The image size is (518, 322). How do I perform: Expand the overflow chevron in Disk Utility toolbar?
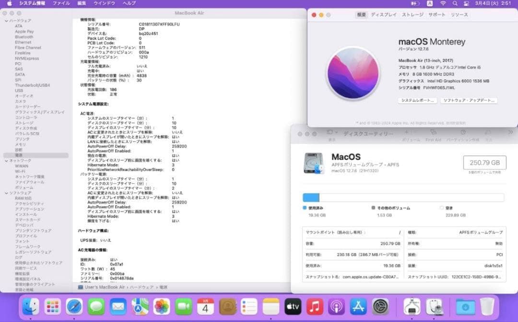coord(511,132)
